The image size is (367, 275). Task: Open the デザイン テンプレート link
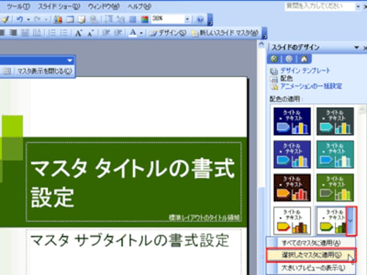(306, 71)
